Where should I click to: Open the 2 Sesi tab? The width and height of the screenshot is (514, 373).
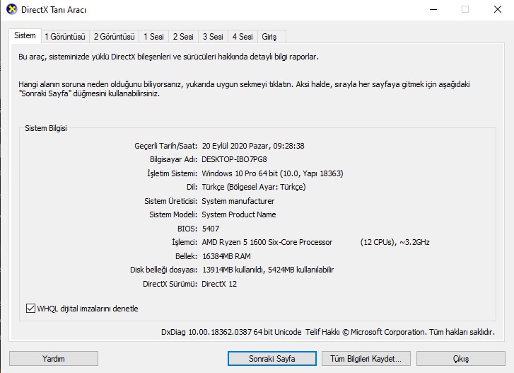183,37
